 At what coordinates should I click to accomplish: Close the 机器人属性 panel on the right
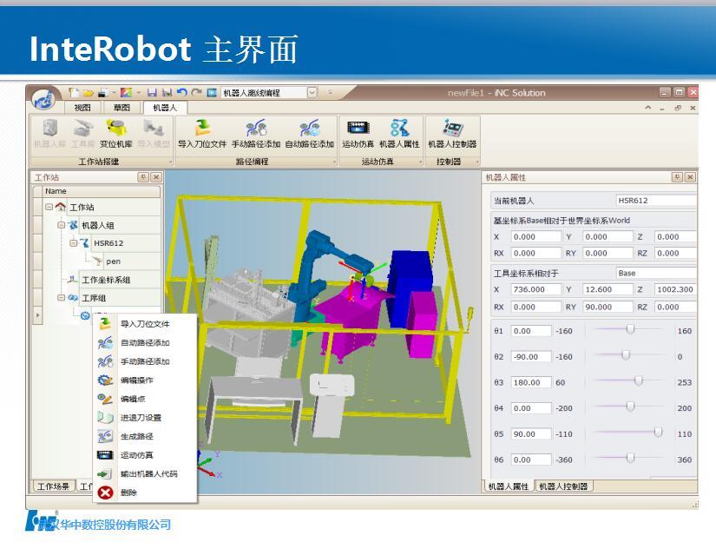pyautogui.click(x=690, y=177)
